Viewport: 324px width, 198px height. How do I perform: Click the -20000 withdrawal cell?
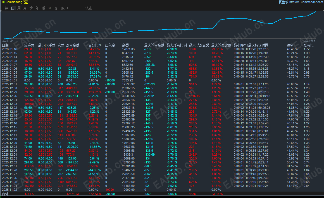tap(110, 92)
